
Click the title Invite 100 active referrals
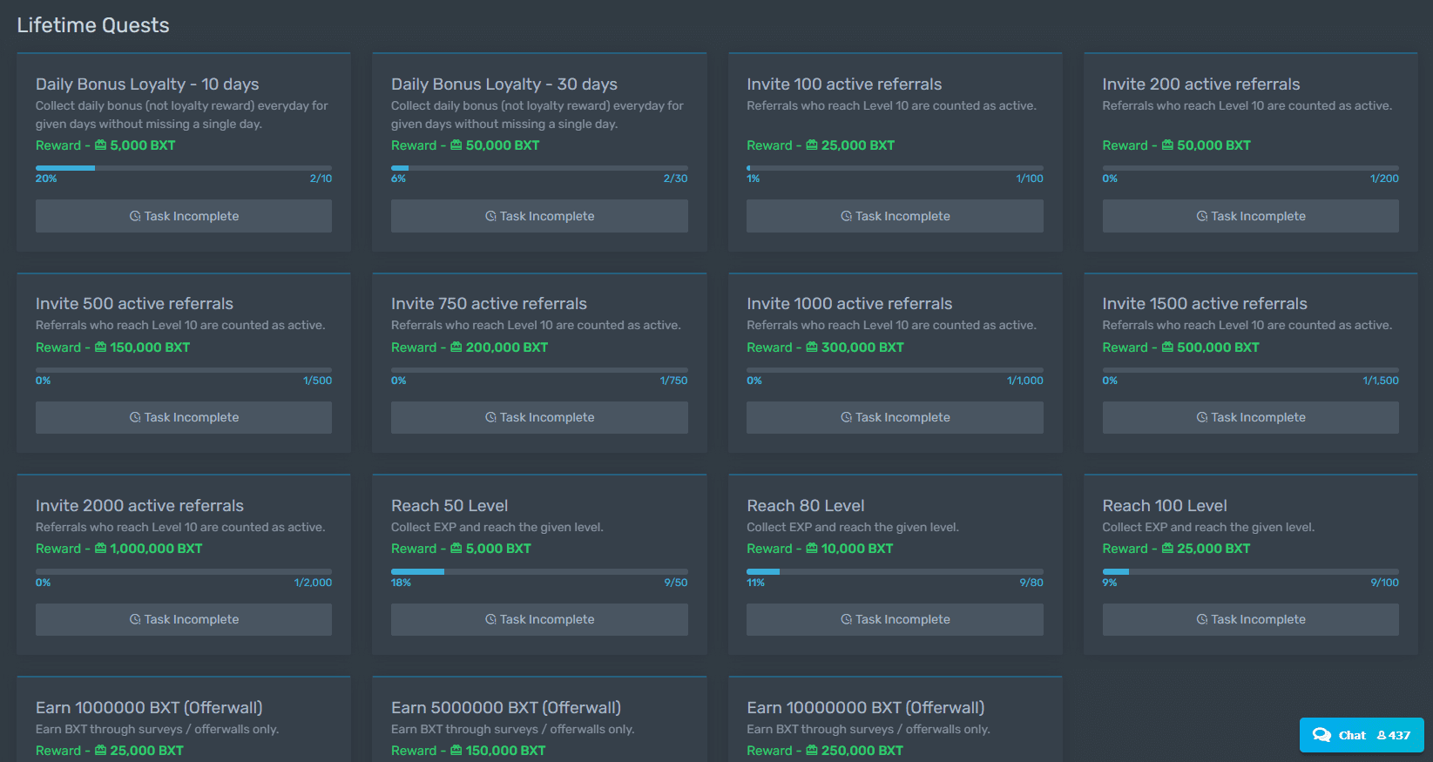844,84
